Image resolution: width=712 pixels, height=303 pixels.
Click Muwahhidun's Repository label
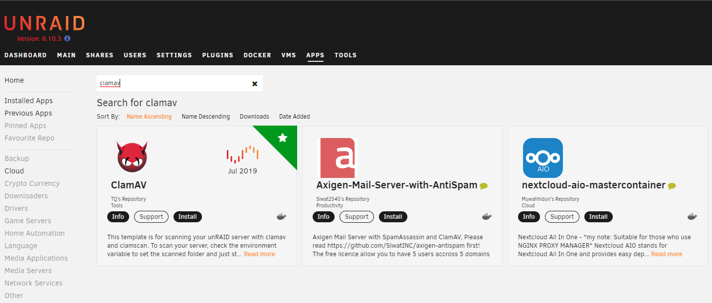(x=550, y=199)
